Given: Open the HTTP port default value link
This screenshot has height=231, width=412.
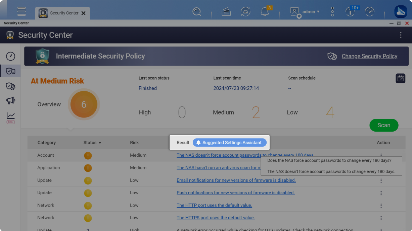Looking at the screenshot, I should pos(214,205).
